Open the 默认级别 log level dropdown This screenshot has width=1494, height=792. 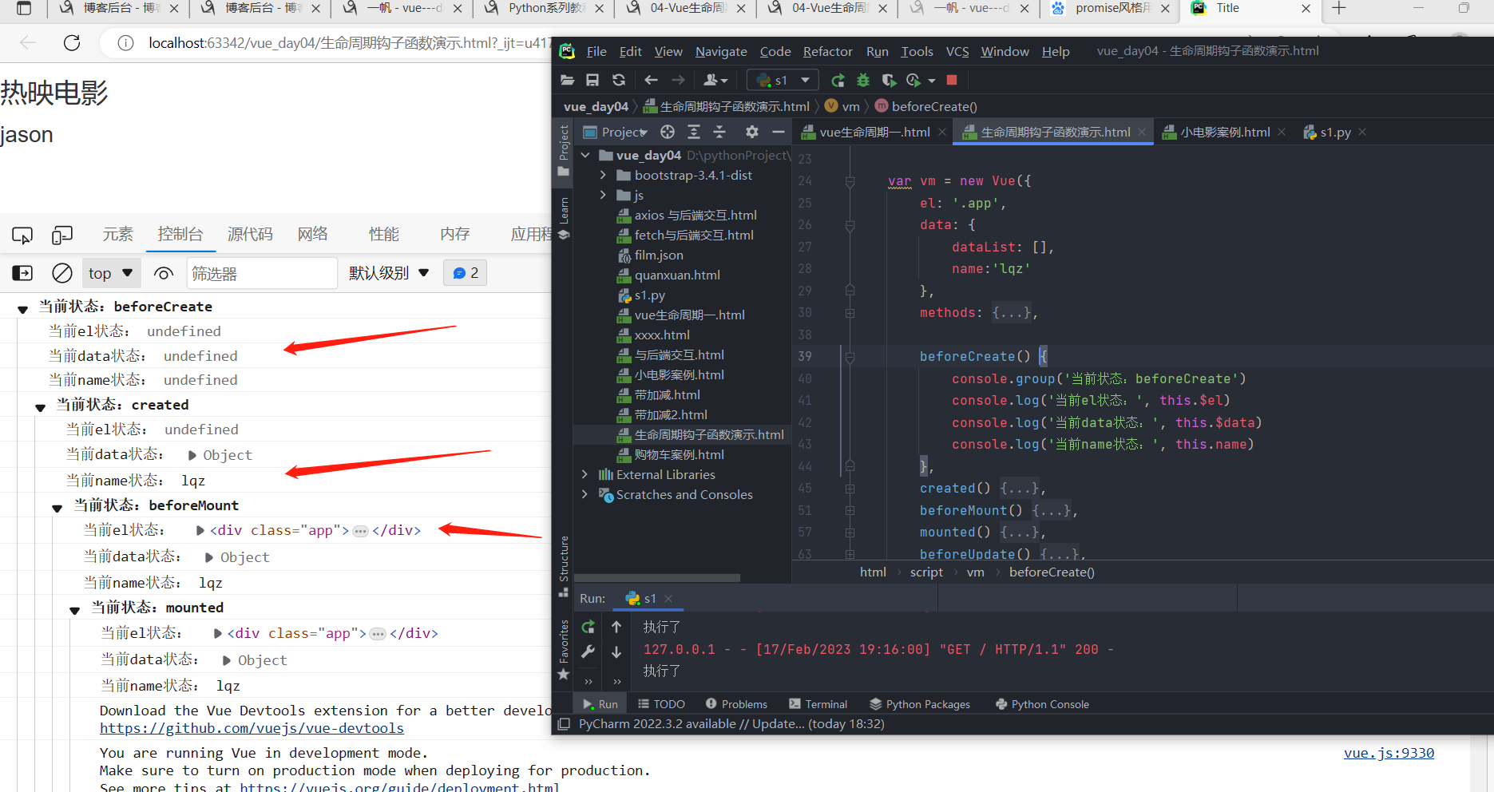(x=389, y=273)
